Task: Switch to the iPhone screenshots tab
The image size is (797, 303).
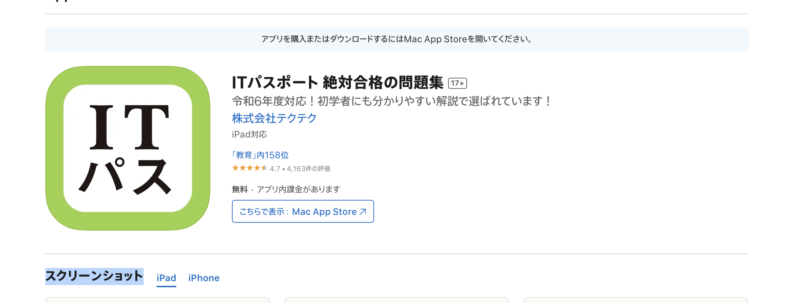Action: (204, 278)
